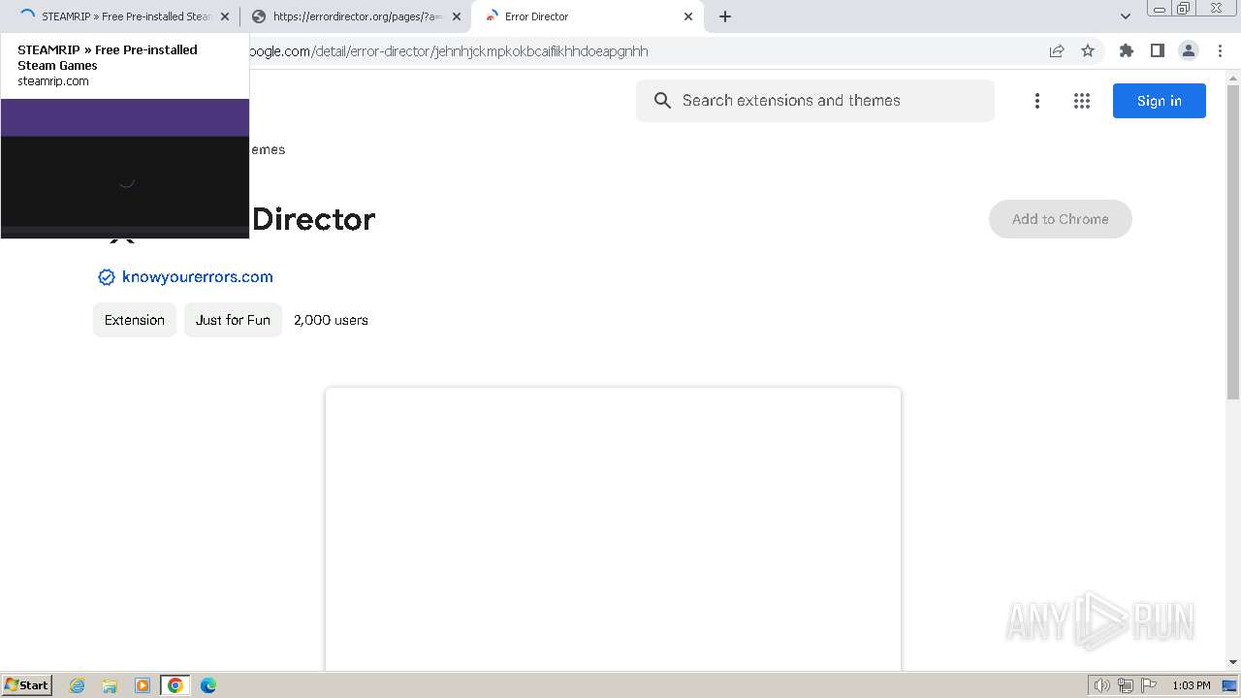The image size is (1241, 698).
Task: Click the show desktop icon
Action: coord(1230,685)
